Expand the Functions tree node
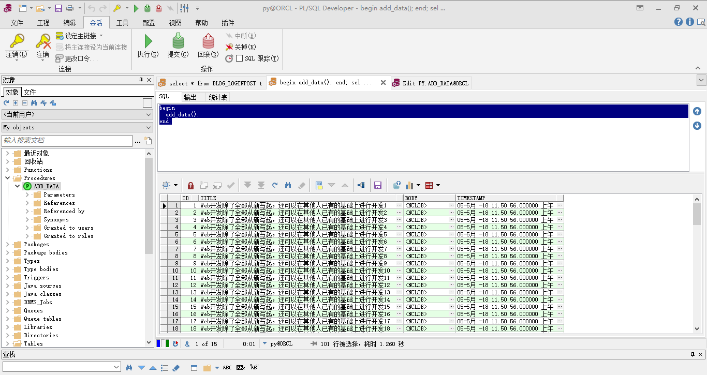 coord(8,170)
